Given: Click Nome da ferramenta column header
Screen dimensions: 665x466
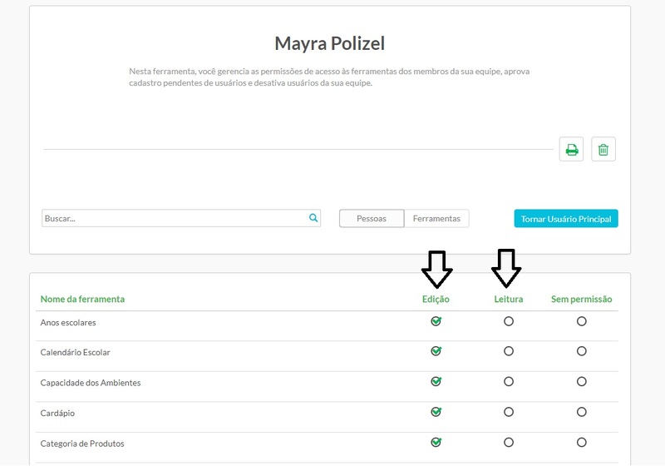Looking at the screenshot, I should pos(82,299).
